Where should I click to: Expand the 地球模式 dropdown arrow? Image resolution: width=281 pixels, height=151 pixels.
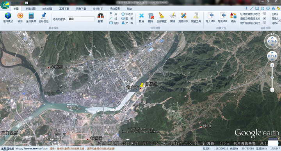[x=8, y=24]
